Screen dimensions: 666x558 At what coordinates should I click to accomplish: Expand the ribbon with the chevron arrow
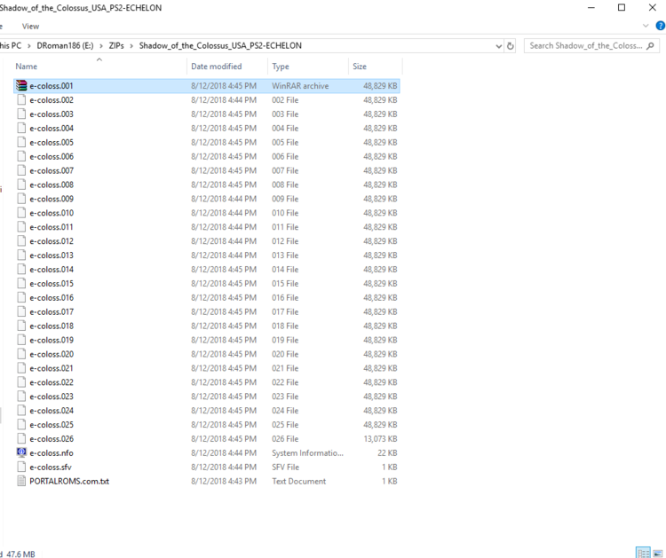click(x=646, y=26)
